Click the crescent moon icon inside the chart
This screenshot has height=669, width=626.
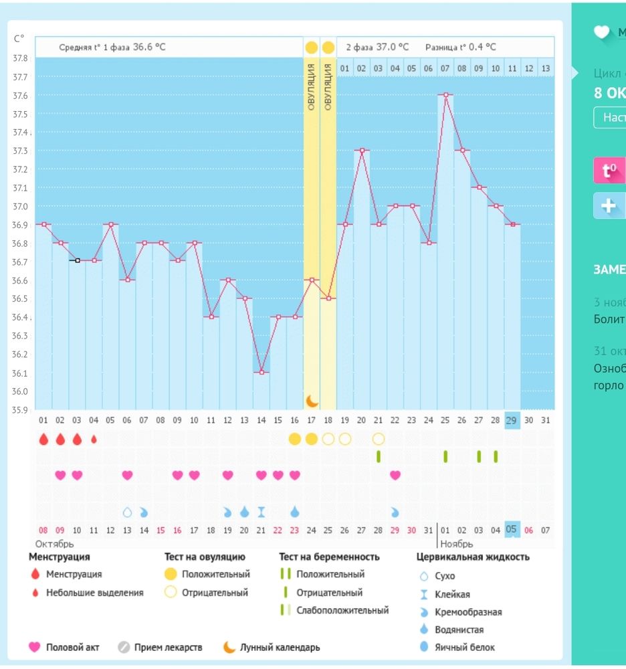[x=312, y=401]
